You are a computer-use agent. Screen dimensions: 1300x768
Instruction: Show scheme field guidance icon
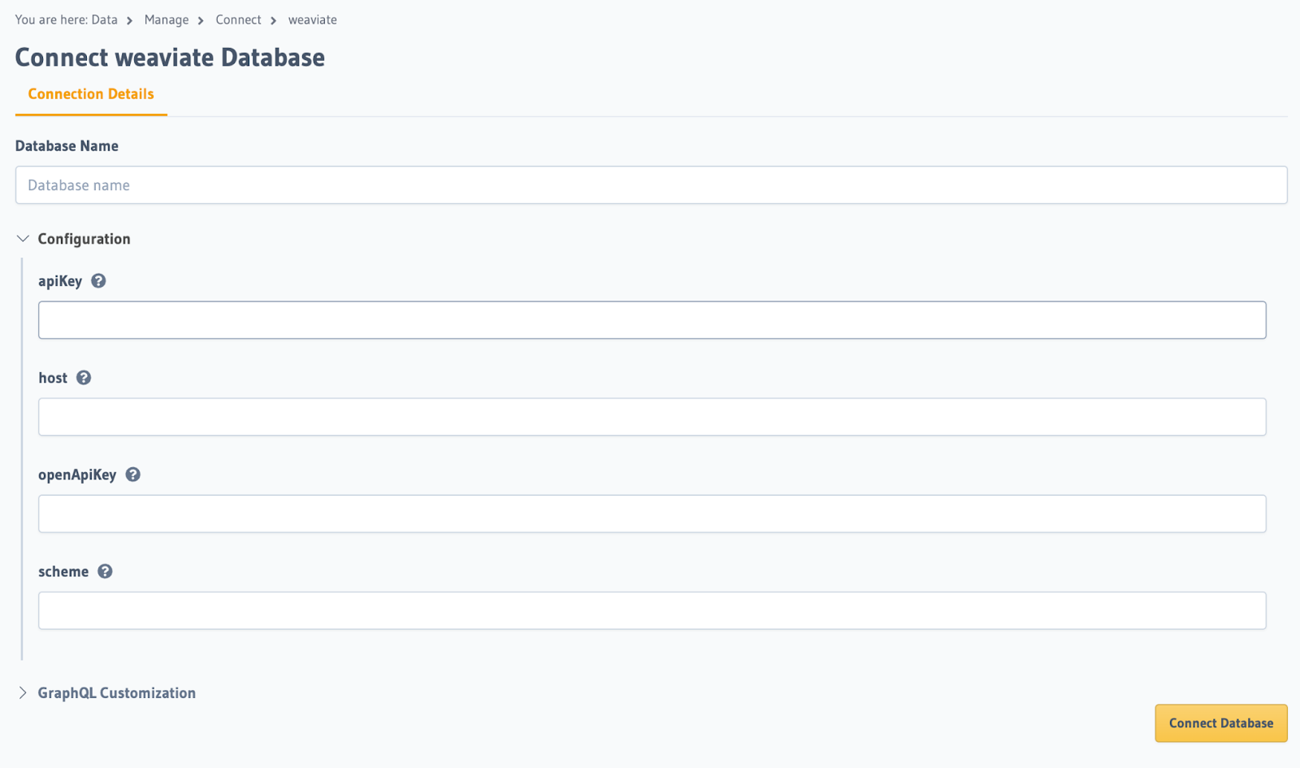[105, 571]
